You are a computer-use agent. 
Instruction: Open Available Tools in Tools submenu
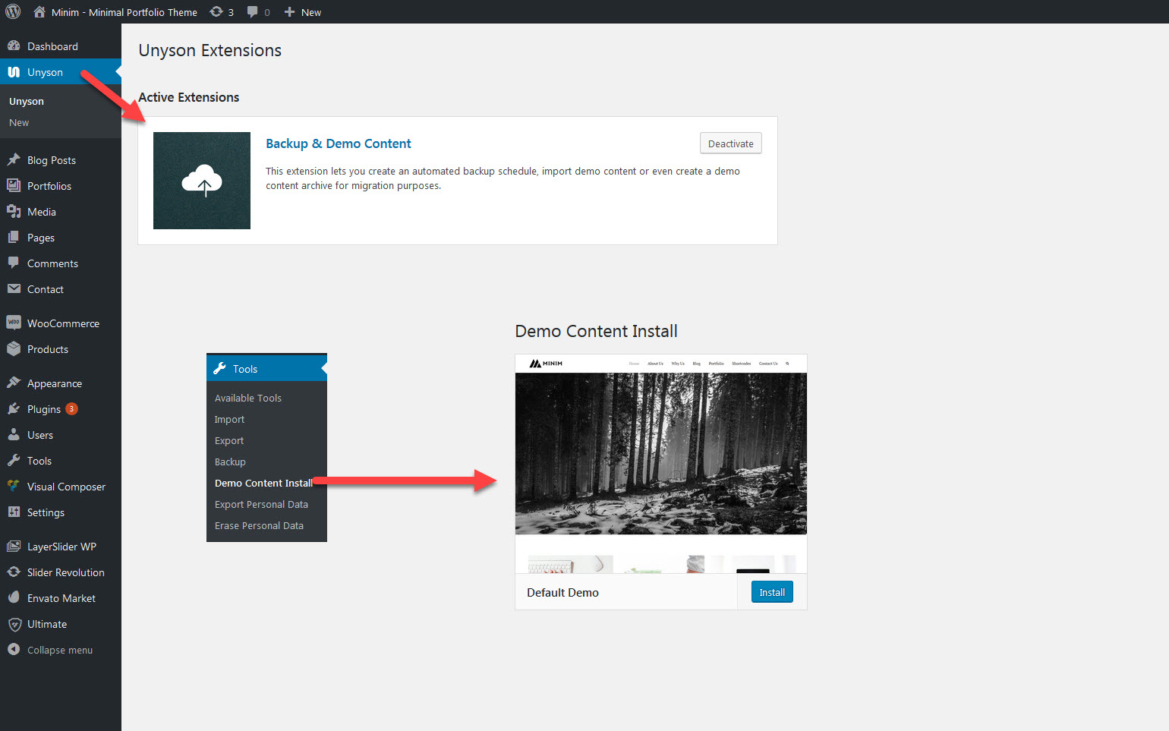tap(248, 398)
